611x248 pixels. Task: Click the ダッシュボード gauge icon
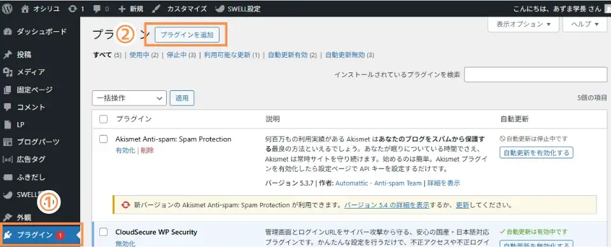(8, 32)
